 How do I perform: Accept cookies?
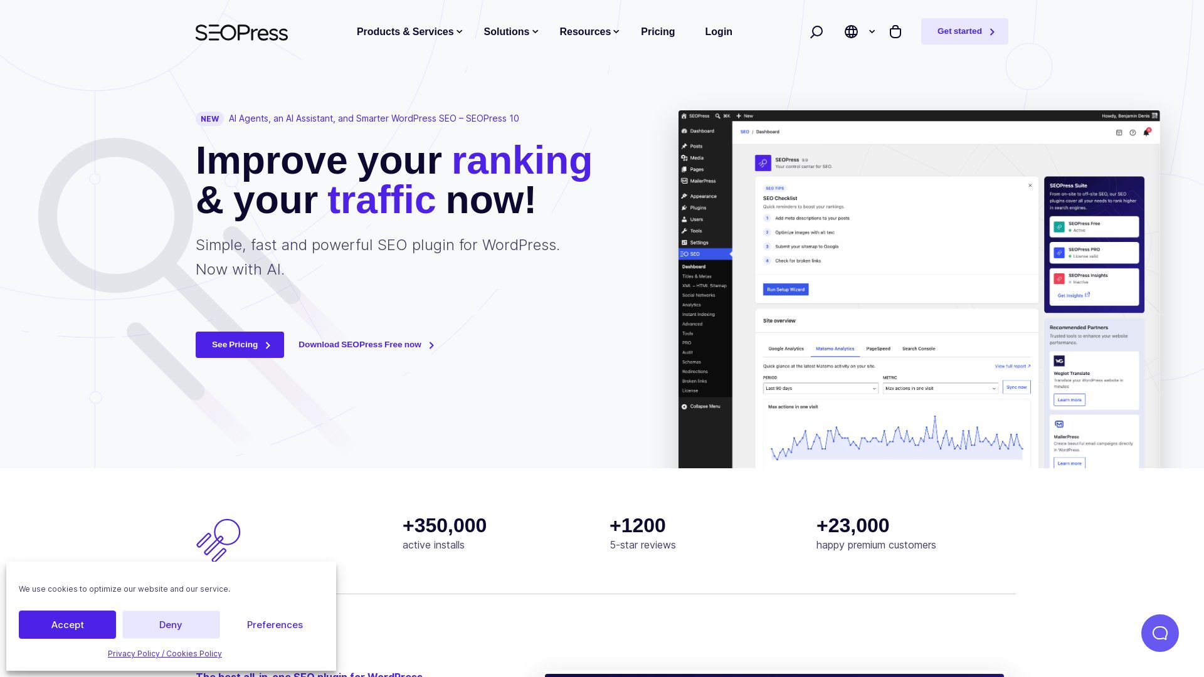[x=67, y=625]
